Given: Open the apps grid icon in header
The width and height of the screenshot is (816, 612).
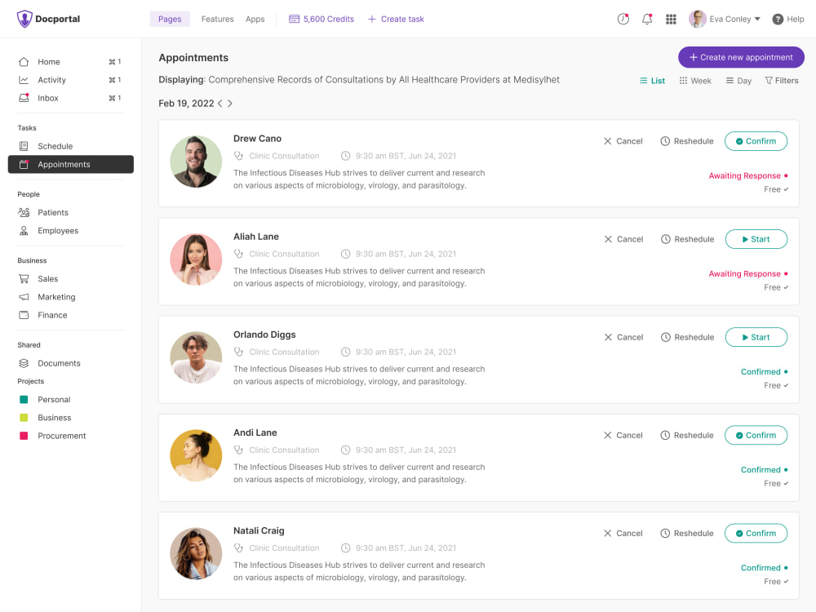Looking at the screenshot, I should coord(671,20).
